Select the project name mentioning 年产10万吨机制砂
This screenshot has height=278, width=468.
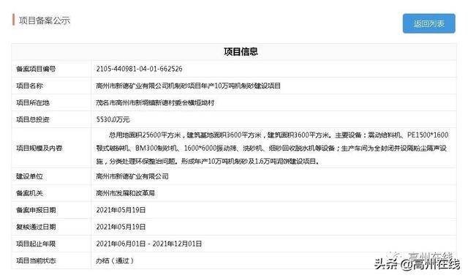(189, 86)
